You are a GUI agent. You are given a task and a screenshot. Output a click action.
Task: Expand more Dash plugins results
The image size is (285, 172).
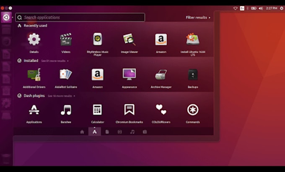tap(62, 96)
